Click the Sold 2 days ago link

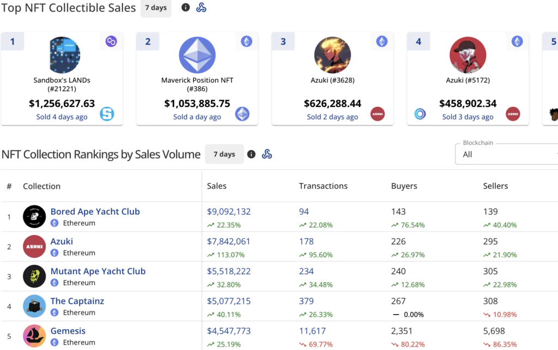(x=332, y=117)
